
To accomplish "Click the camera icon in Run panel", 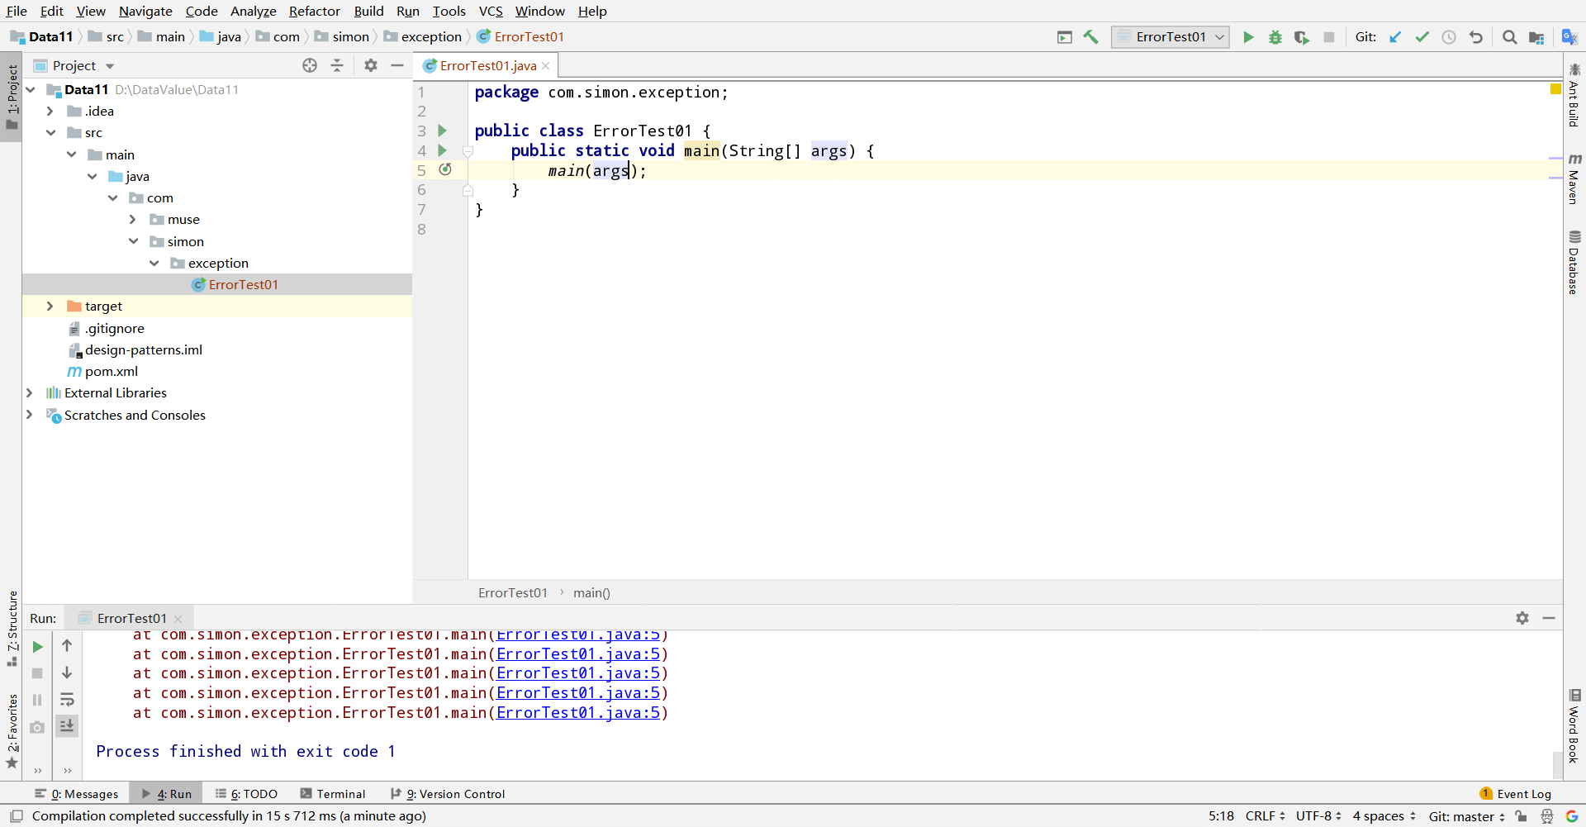I will [37, 727].
